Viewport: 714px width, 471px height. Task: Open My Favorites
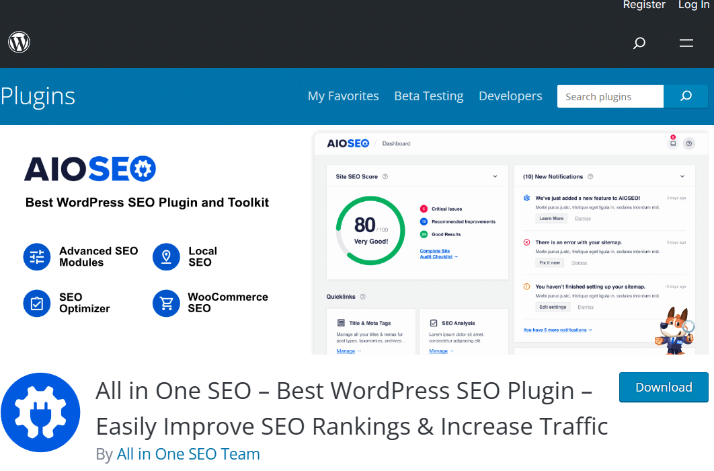(343, 96)
